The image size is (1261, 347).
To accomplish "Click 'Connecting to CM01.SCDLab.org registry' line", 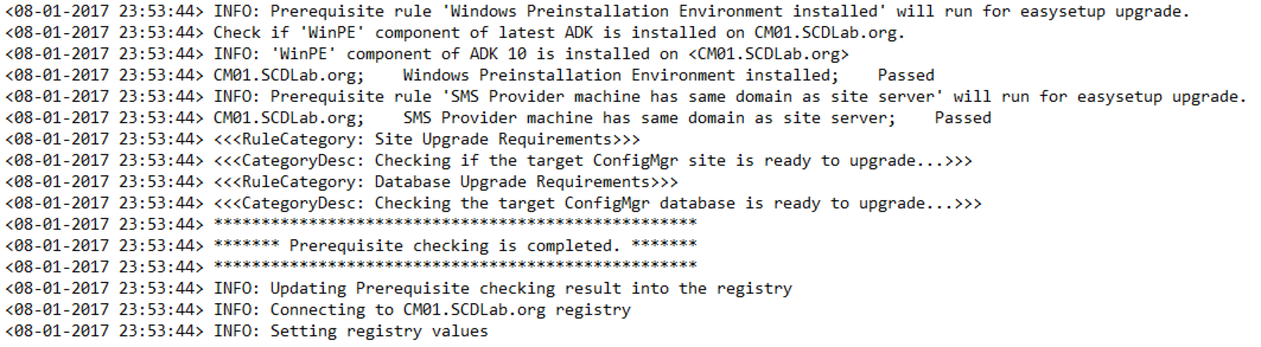I will (318, 310).
